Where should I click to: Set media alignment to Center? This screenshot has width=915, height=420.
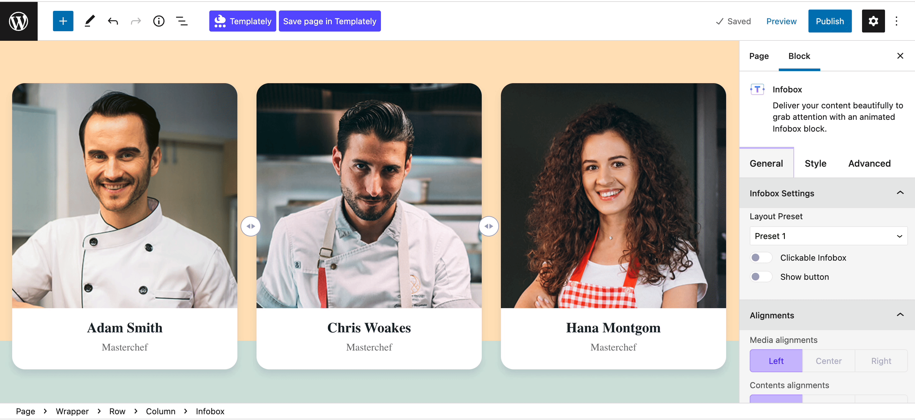(x=828, y=361)
